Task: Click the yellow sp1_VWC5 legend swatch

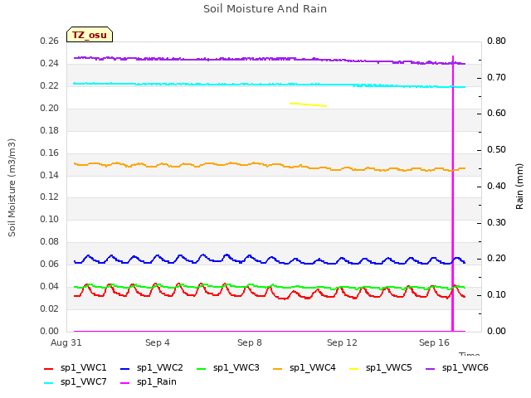Action: [x=354, y=368]
